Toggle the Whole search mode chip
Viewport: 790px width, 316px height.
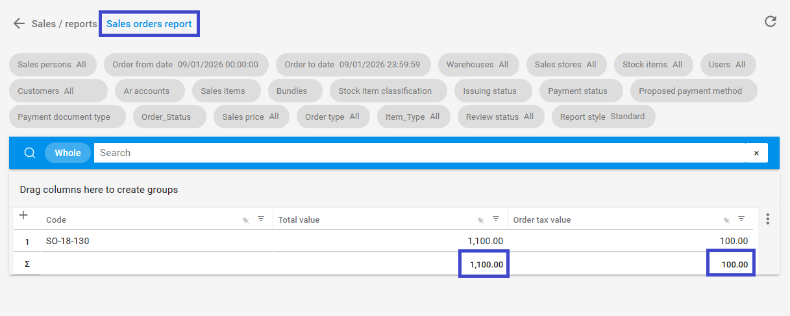(x=68, y=153)
